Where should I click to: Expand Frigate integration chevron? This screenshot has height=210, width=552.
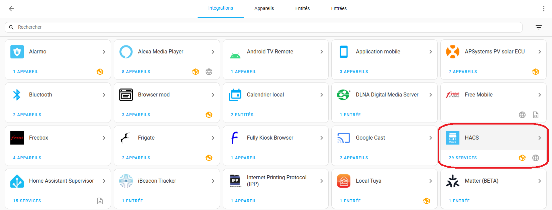213,138
